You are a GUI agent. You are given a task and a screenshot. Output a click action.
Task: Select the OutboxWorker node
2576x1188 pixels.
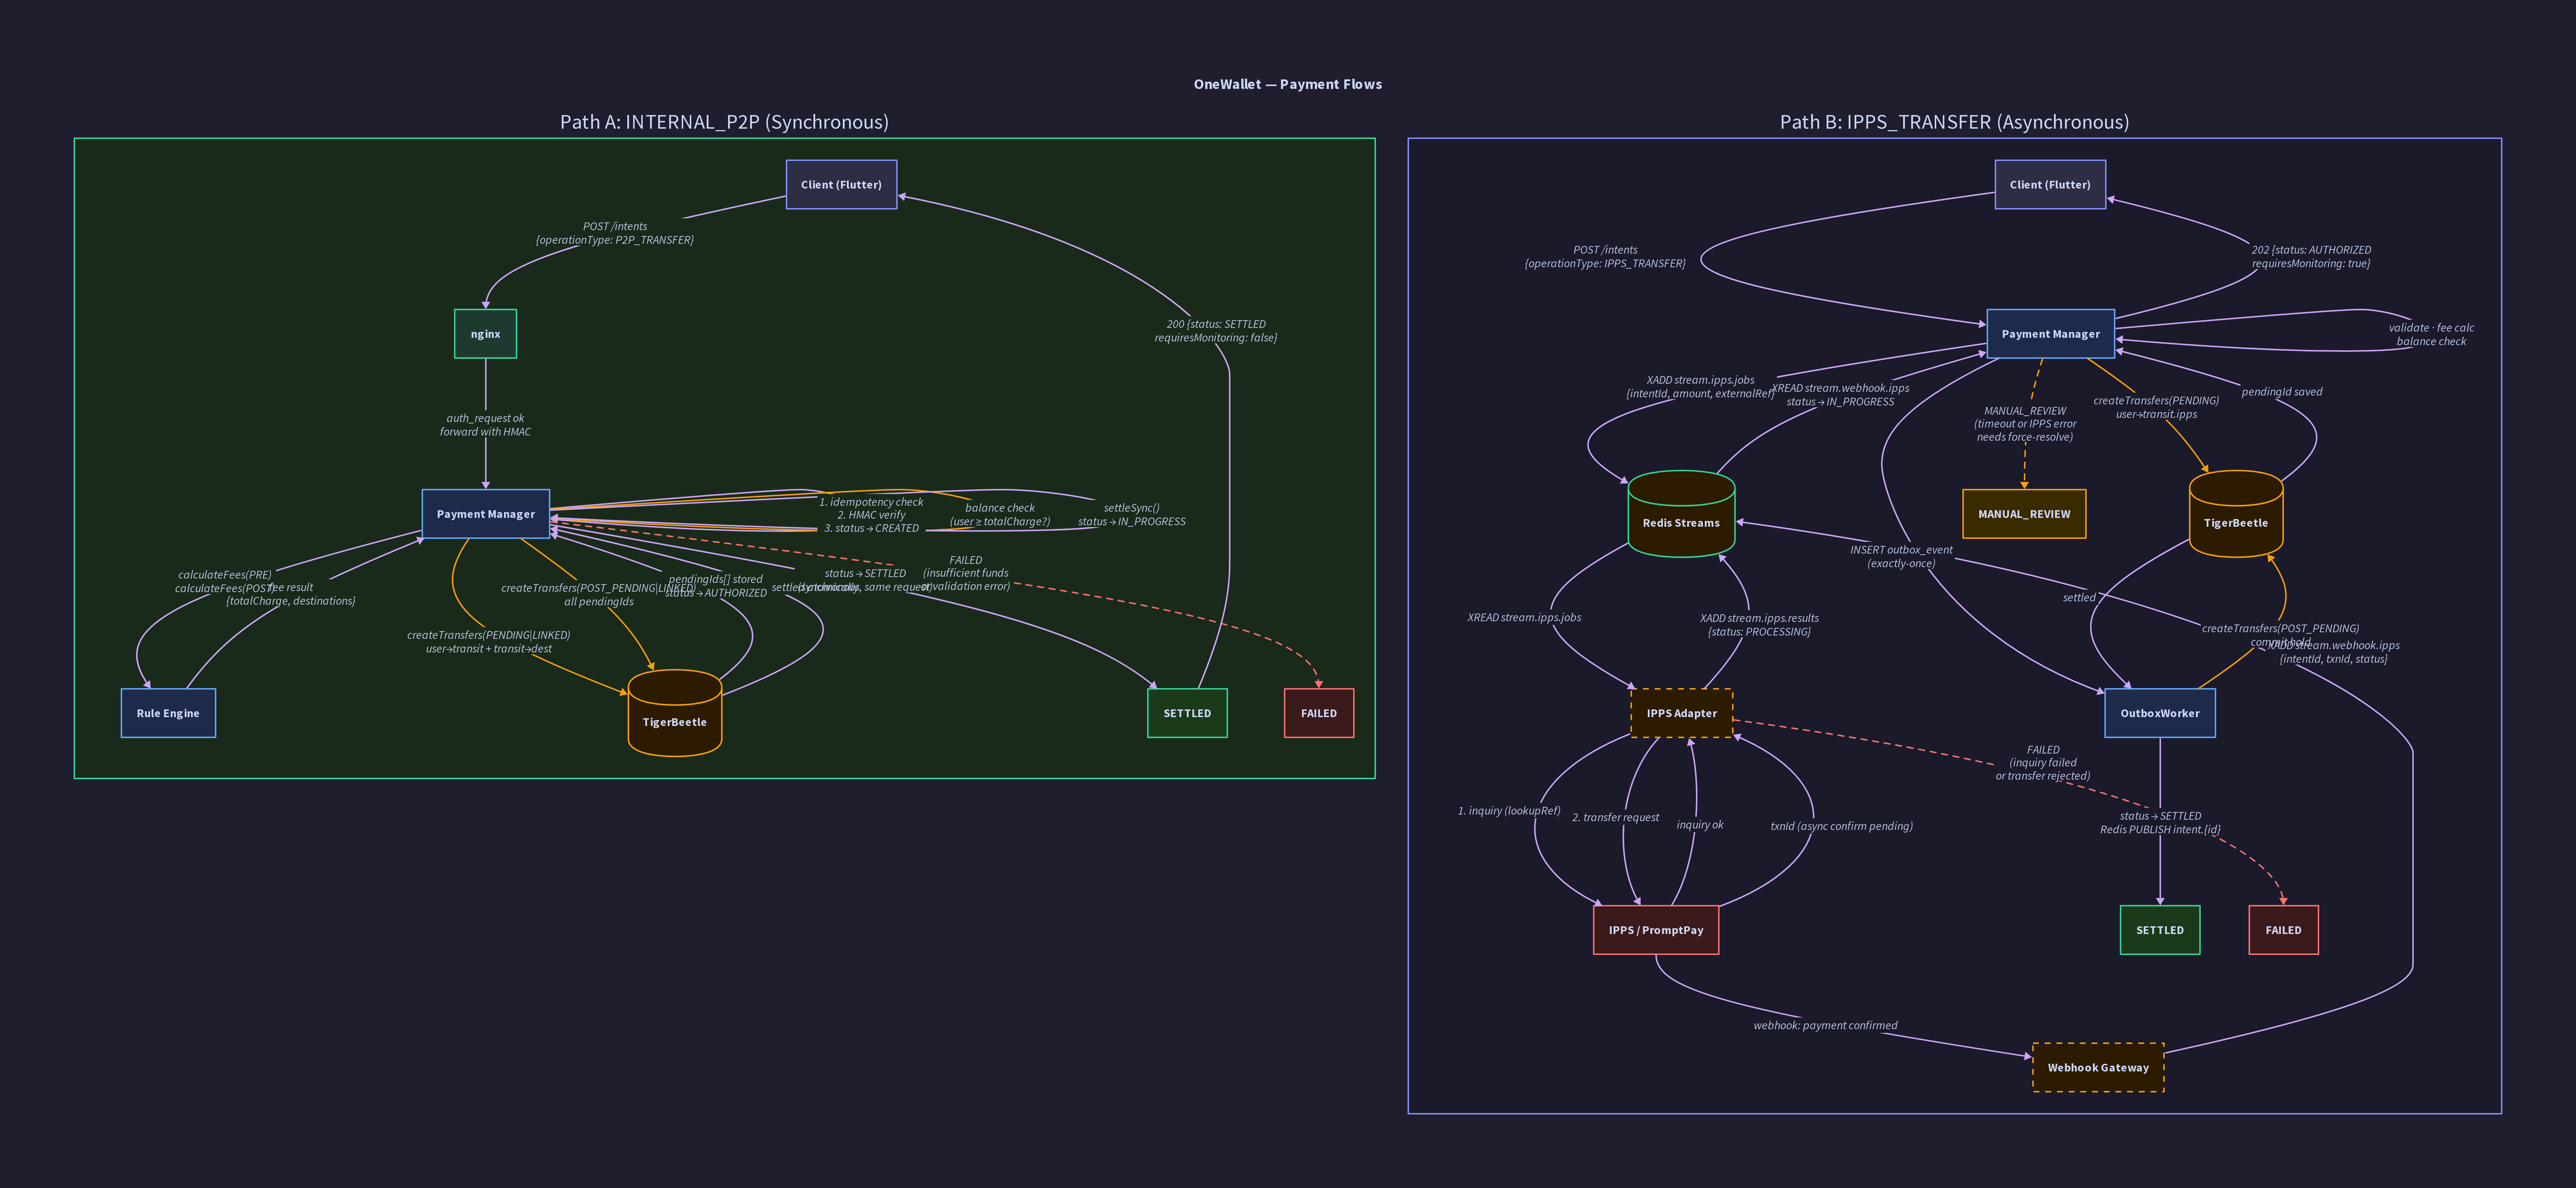tap(2160, 713)
